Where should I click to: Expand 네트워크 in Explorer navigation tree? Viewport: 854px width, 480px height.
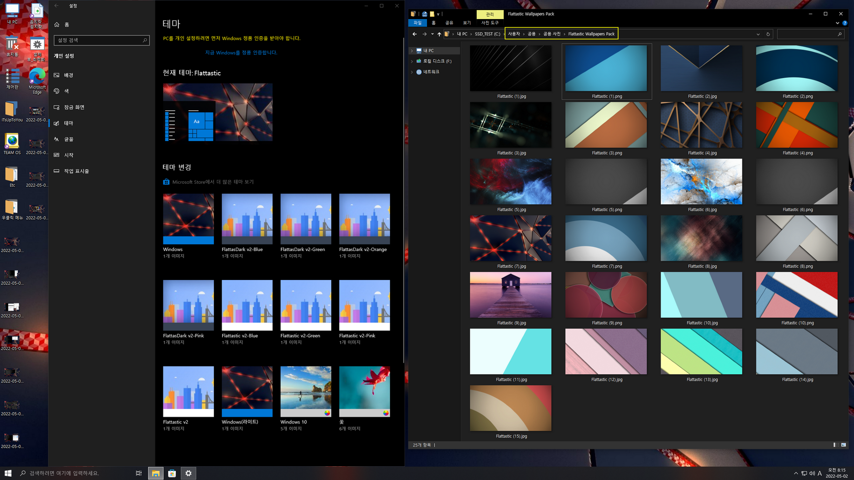[x=412, y=72]
